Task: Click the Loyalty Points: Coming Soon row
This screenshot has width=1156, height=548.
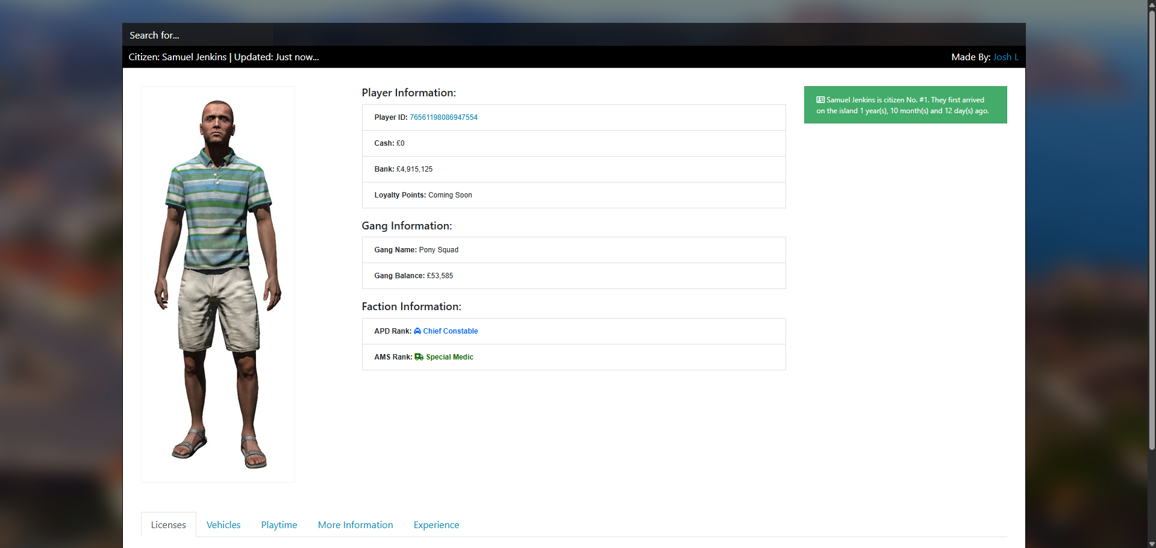Action: point(573,195)
